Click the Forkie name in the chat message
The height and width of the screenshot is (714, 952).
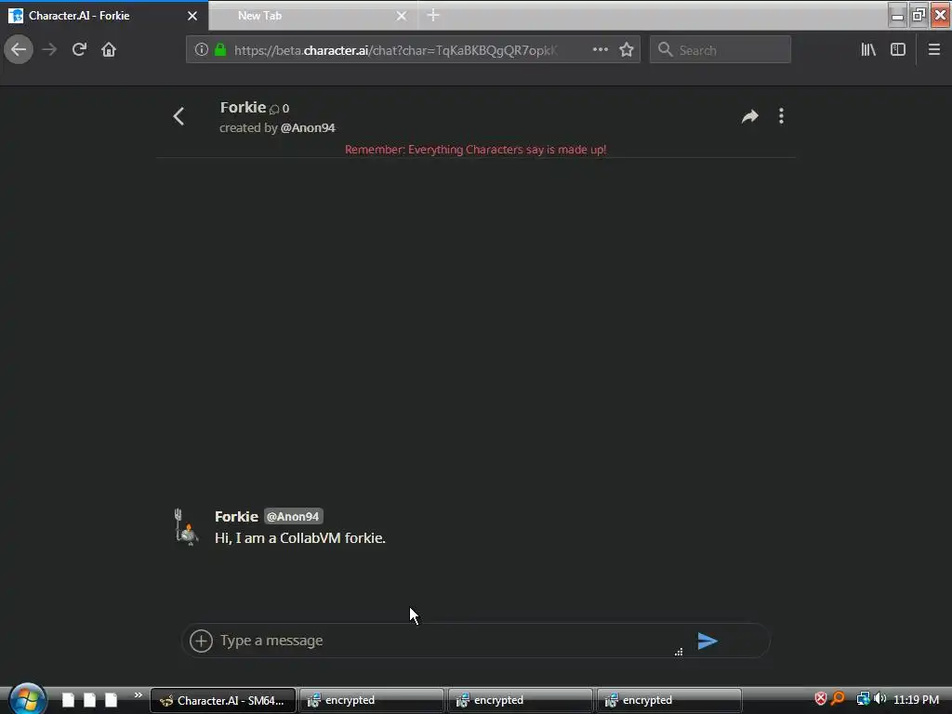(x=236, y=517)
